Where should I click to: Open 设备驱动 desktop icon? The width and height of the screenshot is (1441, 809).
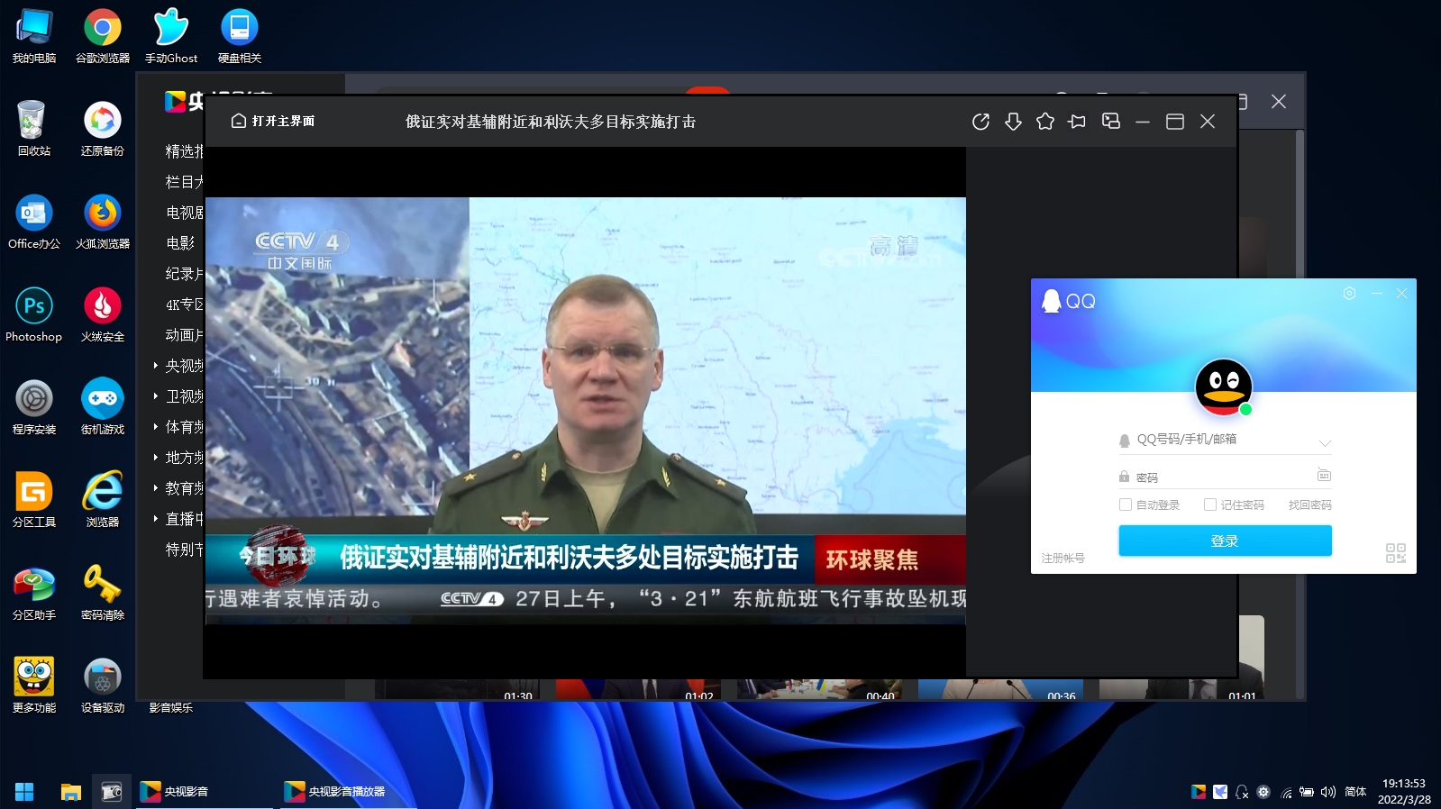[103, 686]
